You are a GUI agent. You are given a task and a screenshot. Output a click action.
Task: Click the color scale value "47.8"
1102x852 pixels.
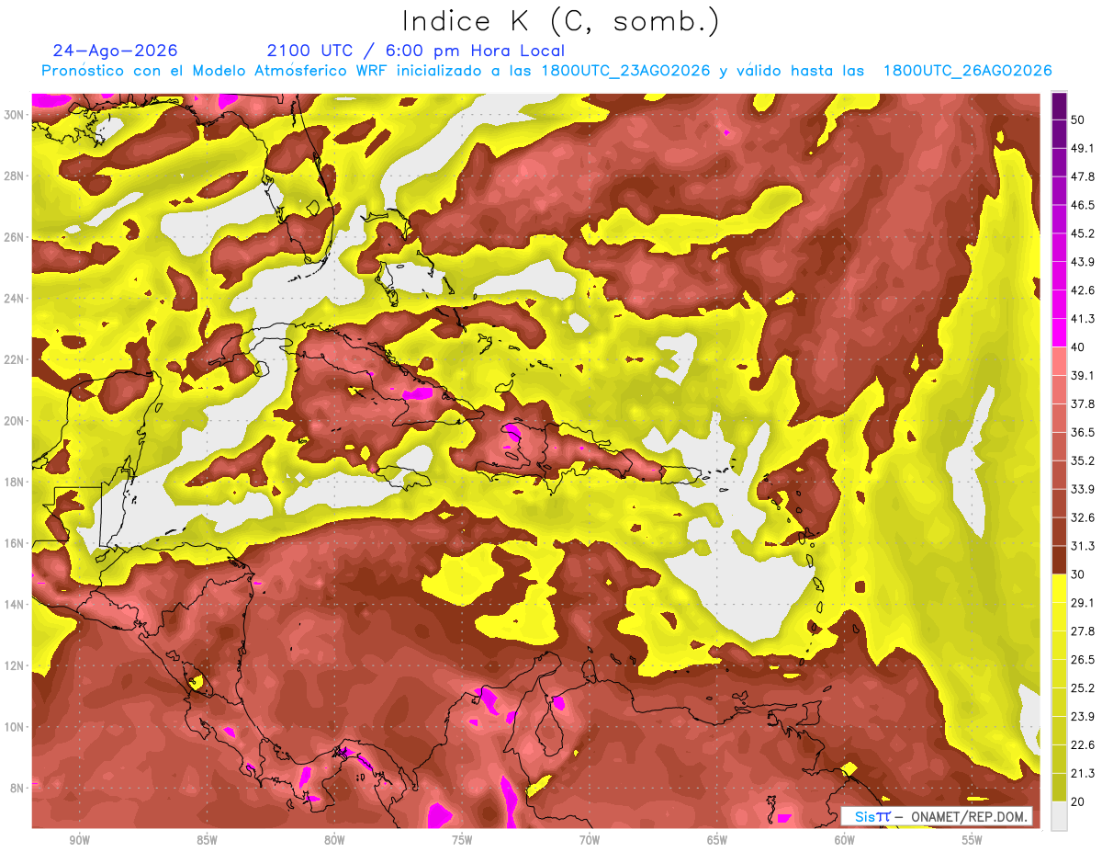1083,176
